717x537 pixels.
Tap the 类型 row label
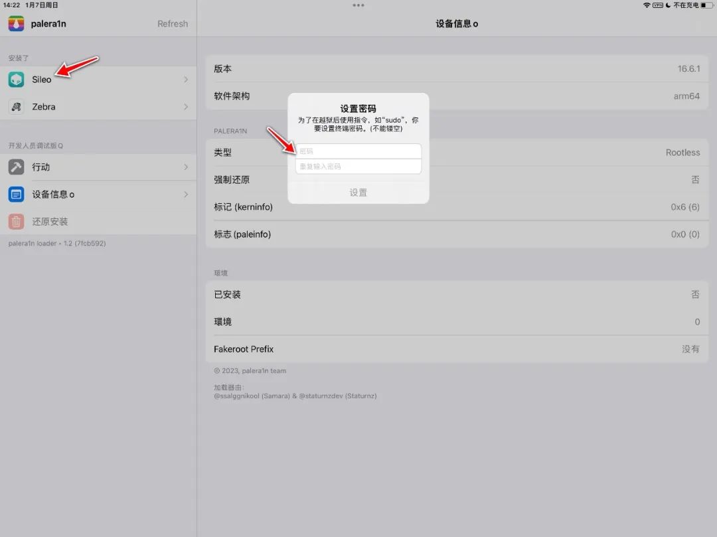[x=222, y=153]
